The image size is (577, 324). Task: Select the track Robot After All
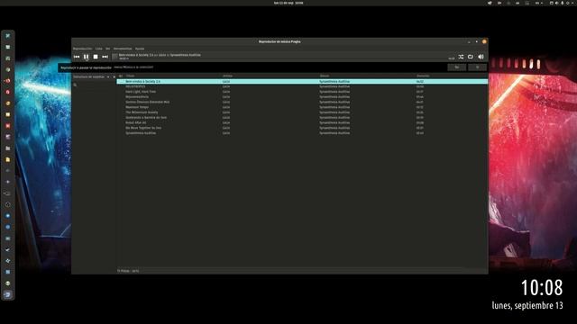[x=136, y=122]
